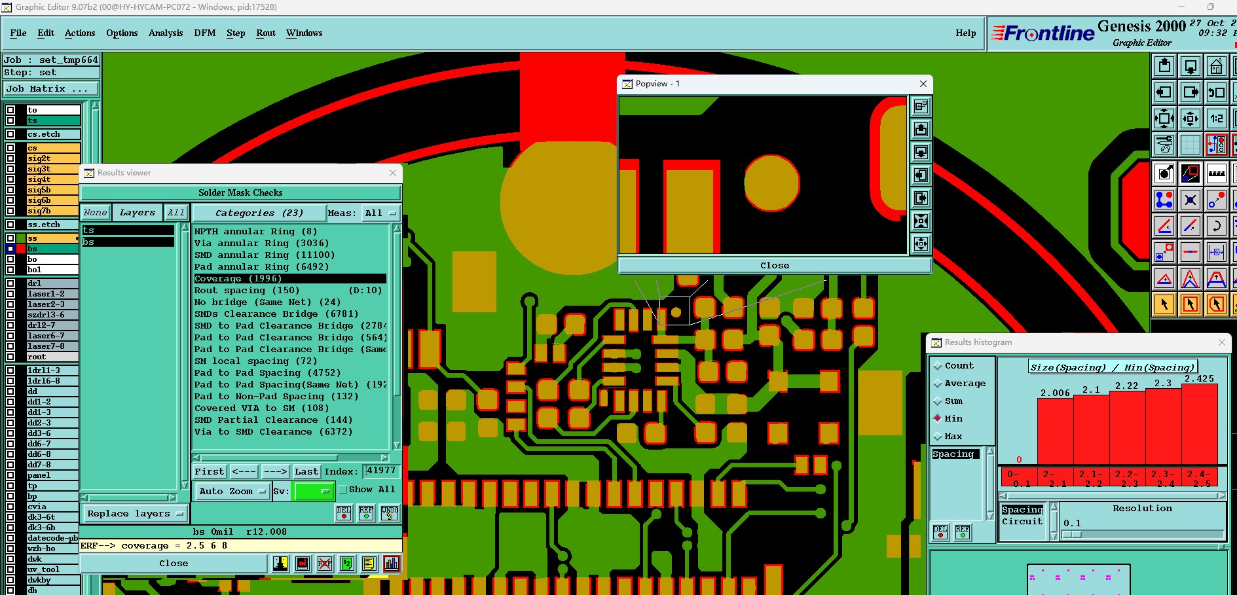Click the rotate arrow tool icon

pos(1217,226)
